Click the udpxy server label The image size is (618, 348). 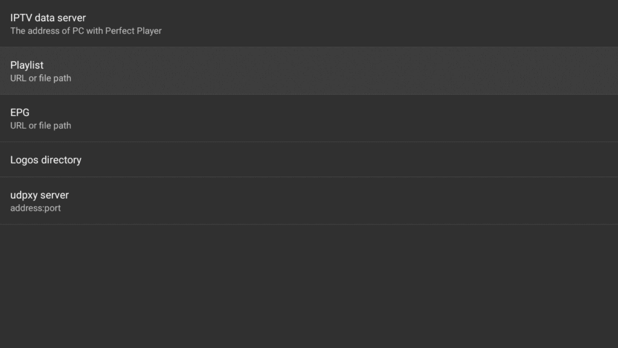click(x=39, y=195)
